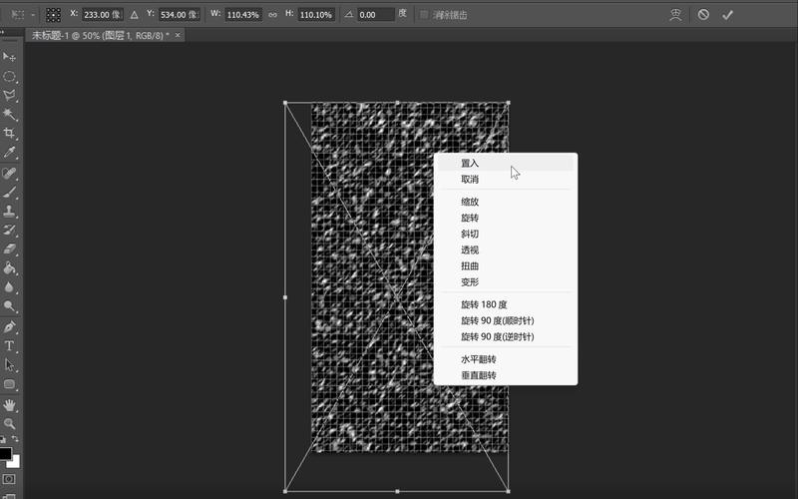
Task: Click the bottom-center transform handle
Action: [x=397, y=491]
